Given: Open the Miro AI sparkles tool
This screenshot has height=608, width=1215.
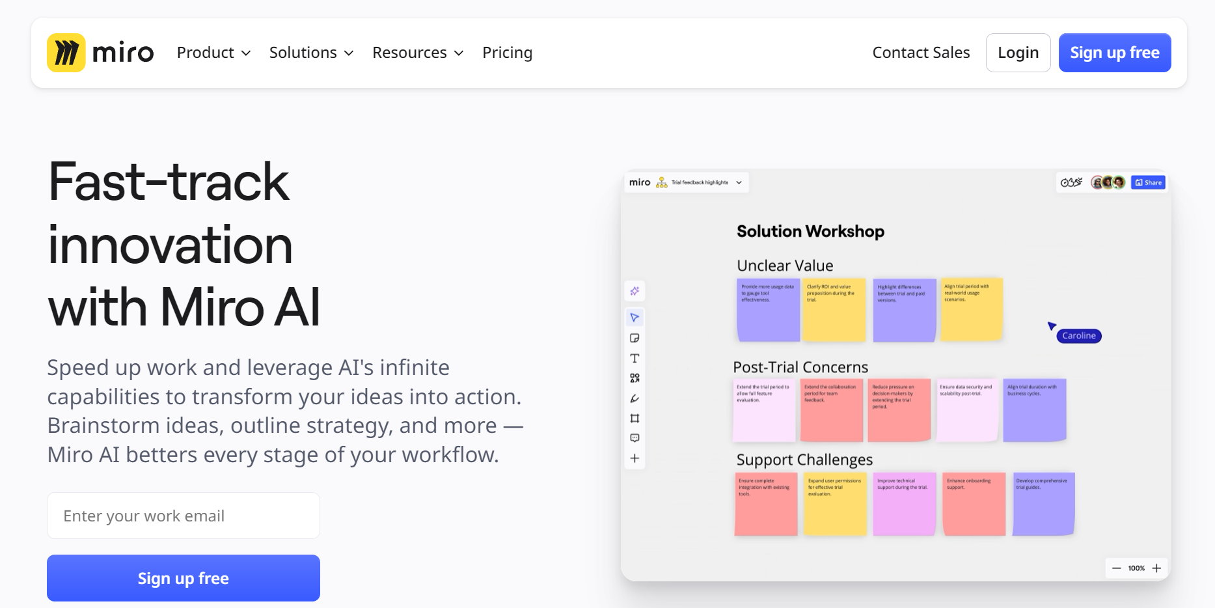Looking at the screenshot, I should coord(635,291).
